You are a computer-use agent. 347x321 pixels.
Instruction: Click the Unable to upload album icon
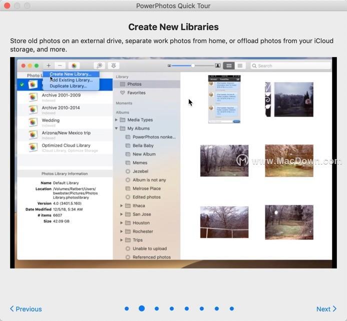128,248
